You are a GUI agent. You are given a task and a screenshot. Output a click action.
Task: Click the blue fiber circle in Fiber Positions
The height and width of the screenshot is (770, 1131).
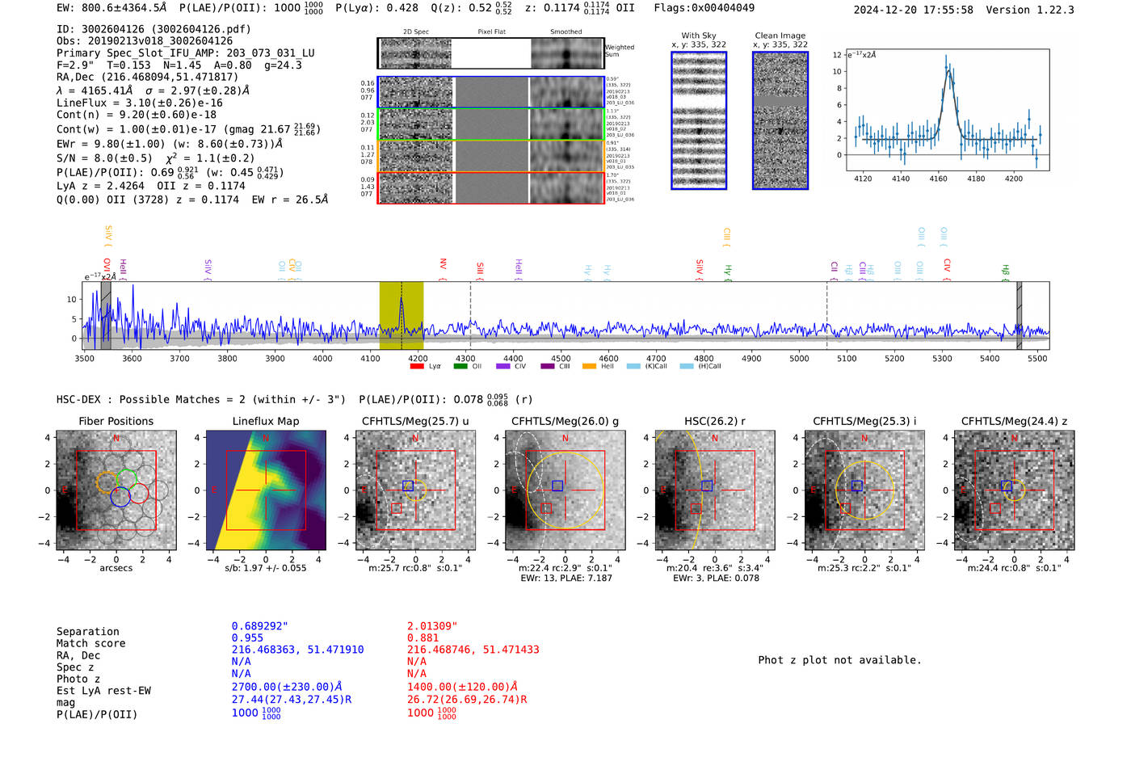120,497
